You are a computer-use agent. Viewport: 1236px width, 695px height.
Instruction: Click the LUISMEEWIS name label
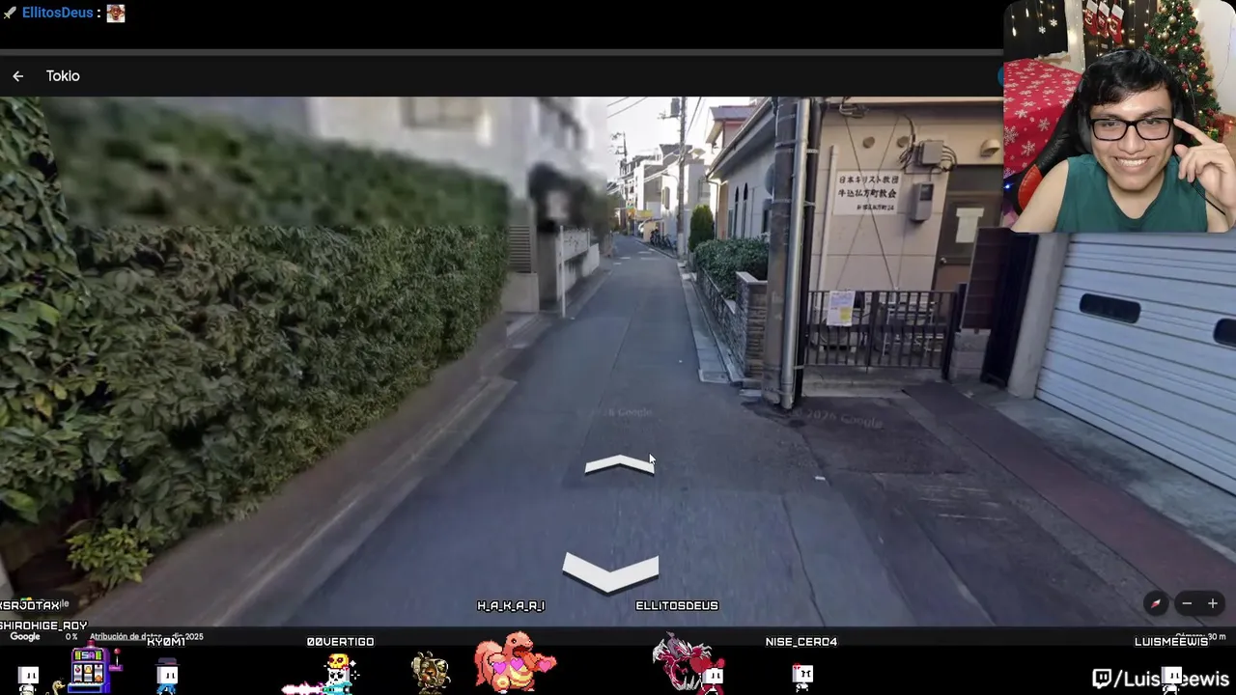[1171, 642]
